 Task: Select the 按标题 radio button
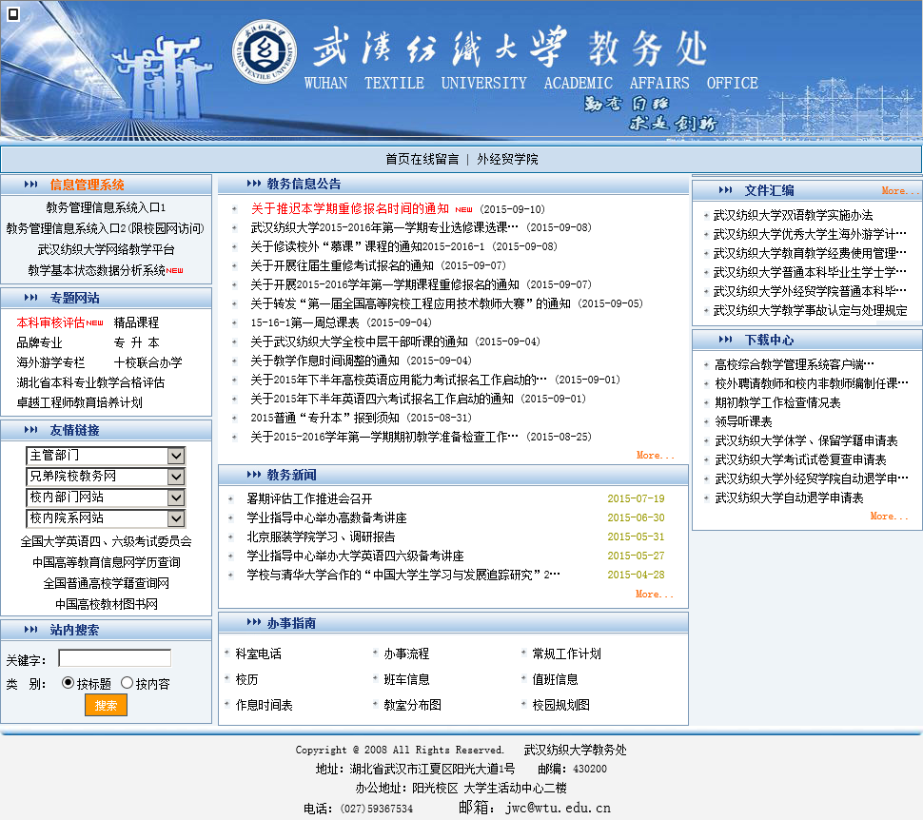click(x=68, y=682)
